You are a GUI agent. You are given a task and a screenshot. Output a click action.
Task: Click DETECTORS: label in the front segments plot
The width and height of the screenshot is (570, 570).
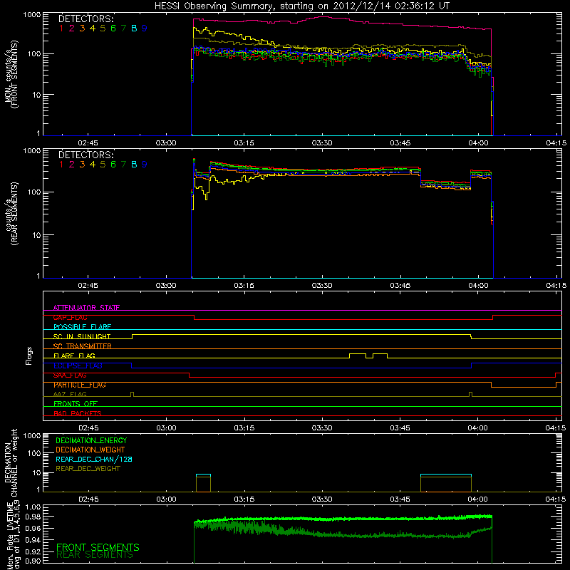85,19
